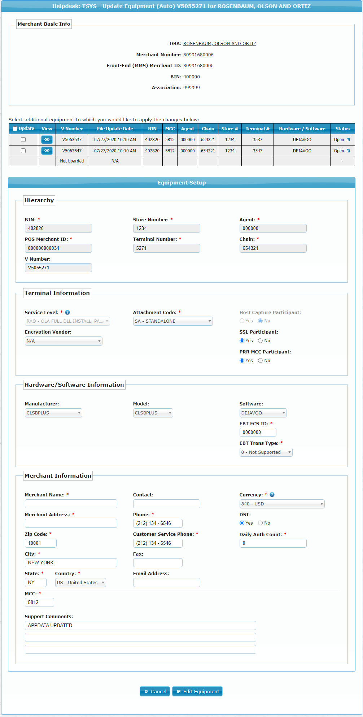Open the ROSENBAUM, OLSON AND ORTIZ DBA link
363x717 pixels.
(x=219, y=44)
